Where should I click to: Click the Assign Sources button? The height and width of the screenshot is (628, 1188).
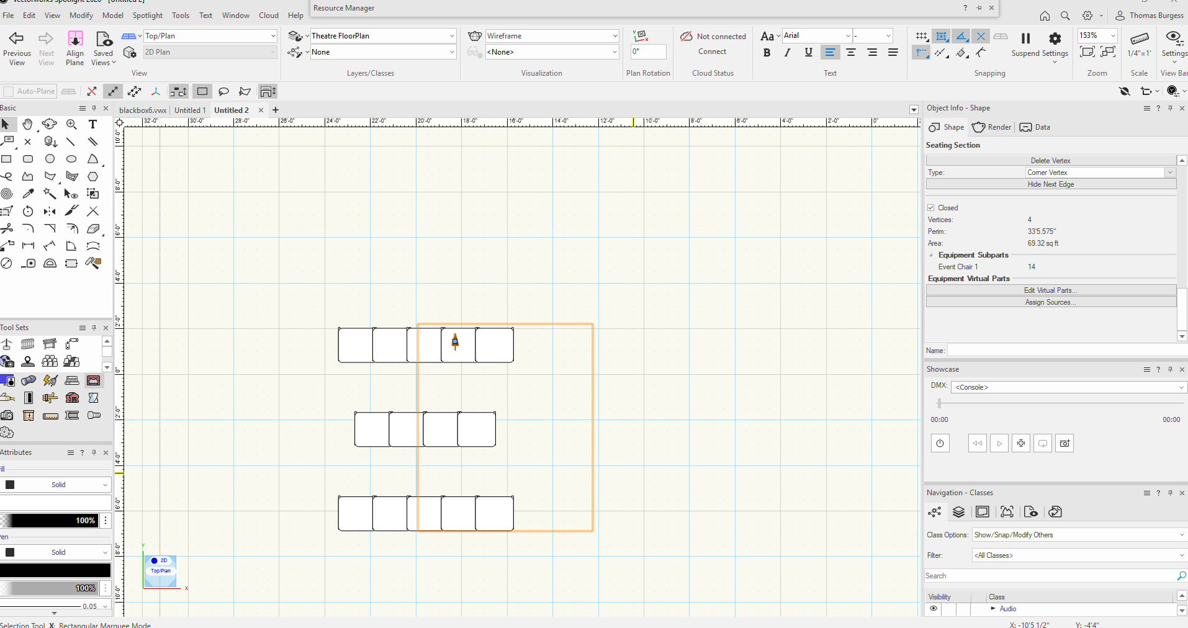pos(1050,302)
